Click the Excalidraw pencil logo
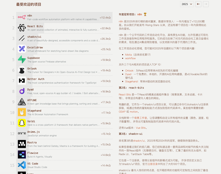The height and width of the screenshot is (174, 221). pos(22,49)
